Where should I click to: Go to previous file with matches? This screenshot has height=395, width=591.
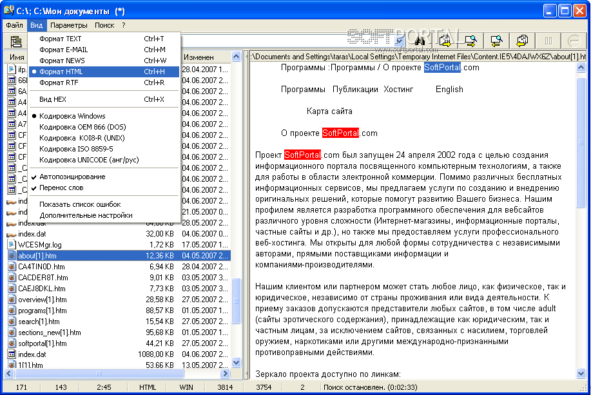pyautogui.click(x=522, y=41)
